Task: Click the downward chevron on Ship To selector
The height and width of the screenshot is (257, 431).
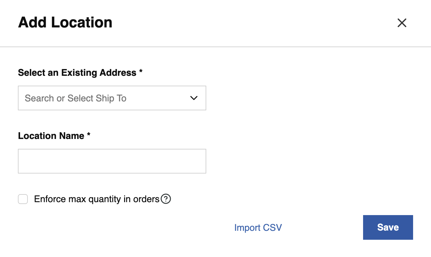Action: pos(194,98)
